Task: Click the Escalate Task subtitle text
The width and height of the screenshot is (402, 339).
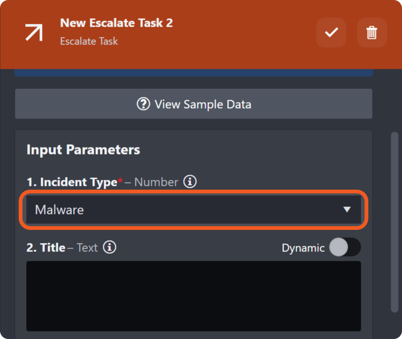Action: [89, 41]
